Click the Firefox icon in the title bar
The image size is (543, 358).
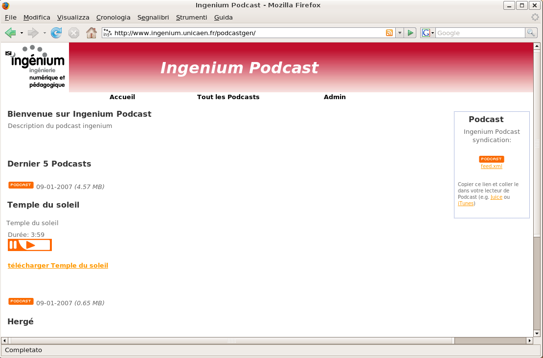click(5, 5)
